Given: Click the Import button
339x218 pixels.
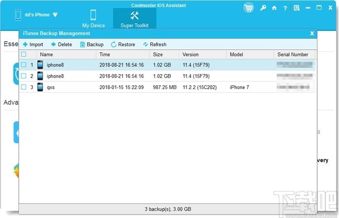Looking at the screenshot, I should [33, 45].
